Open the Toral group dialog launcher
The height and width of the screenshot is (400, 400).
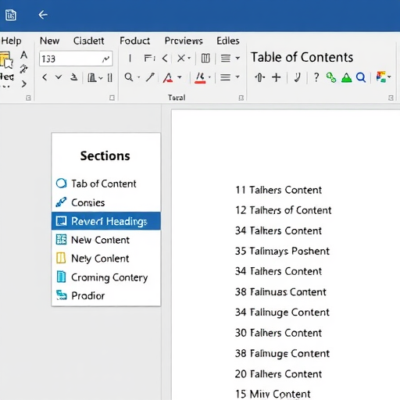241,98
